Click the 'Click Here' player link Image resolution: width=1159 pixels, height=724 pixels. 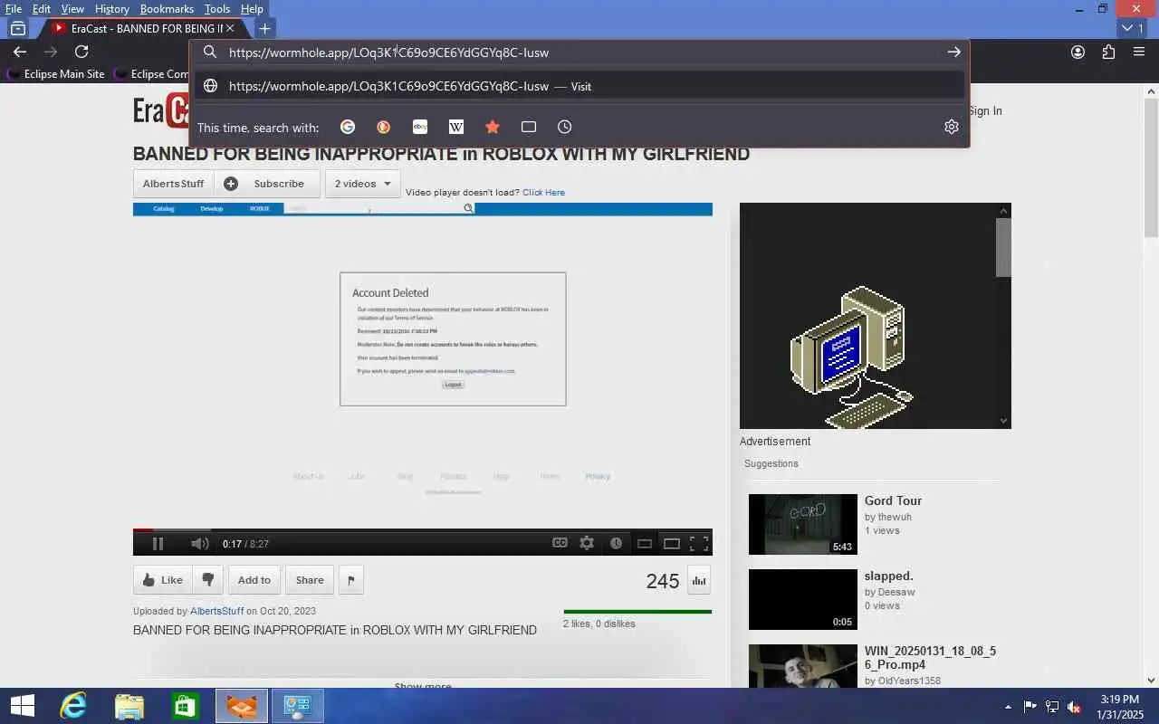[543, 192]
